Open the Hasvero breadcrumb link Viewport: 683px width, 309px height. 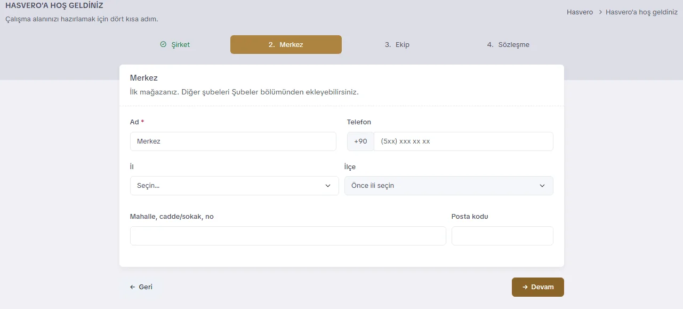click(x=580, y=12)
